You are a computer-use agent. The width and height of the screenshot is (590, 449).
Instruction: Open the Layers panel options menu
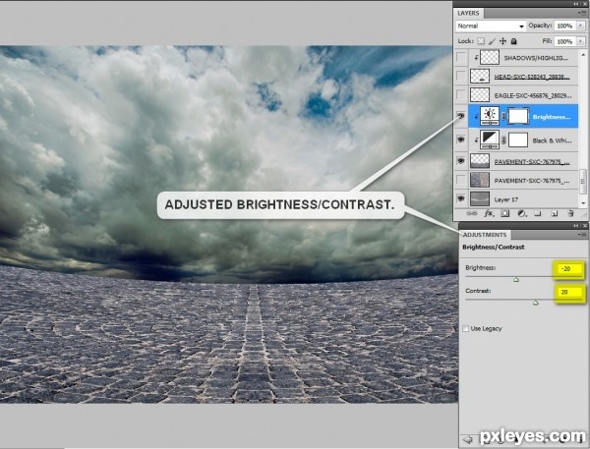pyautogui.click(x=582, y=13)
